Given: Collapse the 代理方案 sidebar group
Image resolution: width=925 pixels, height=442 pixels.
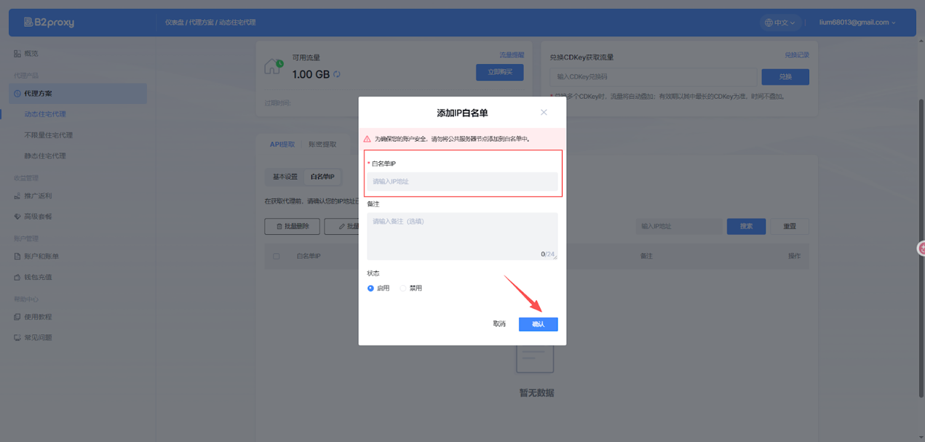Looking at the screenshot, I should click(77, 94).
